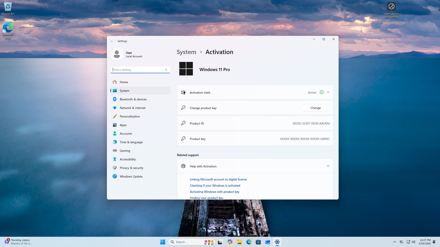The image size is (440, 247).
Task: Expand the Activation state details chevron
Action: [x=328, y=92]
